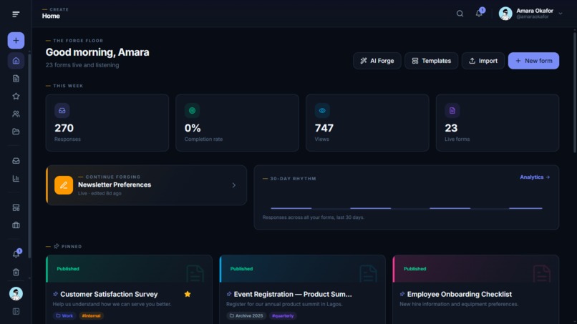577x324 pixels.
Task: Create a New form
Action: point(533,61)
